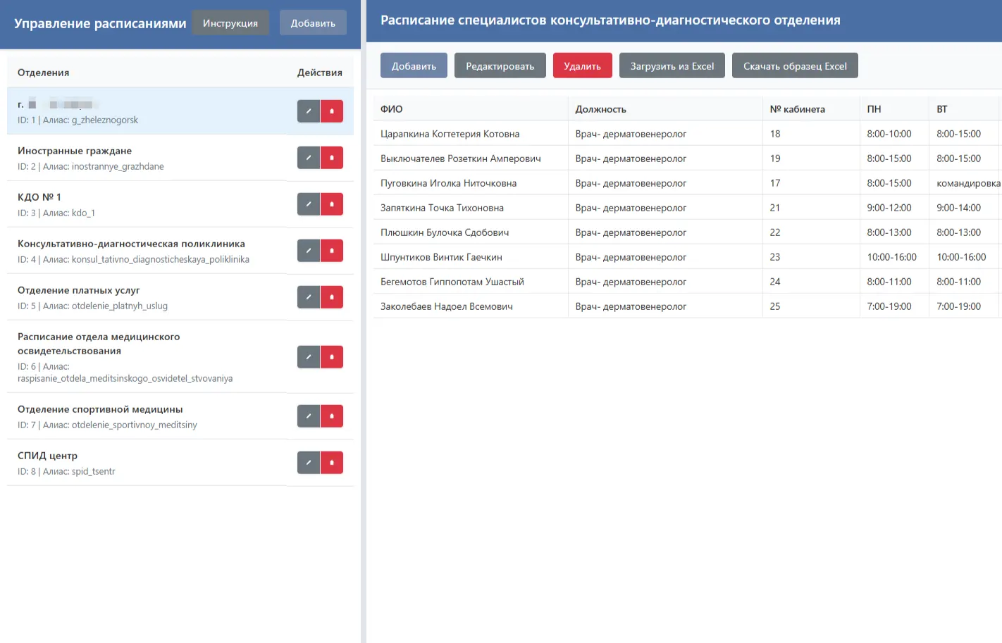Delete the medical examination department schedule
The image size is (1002, 643).
tap(332, 357)
